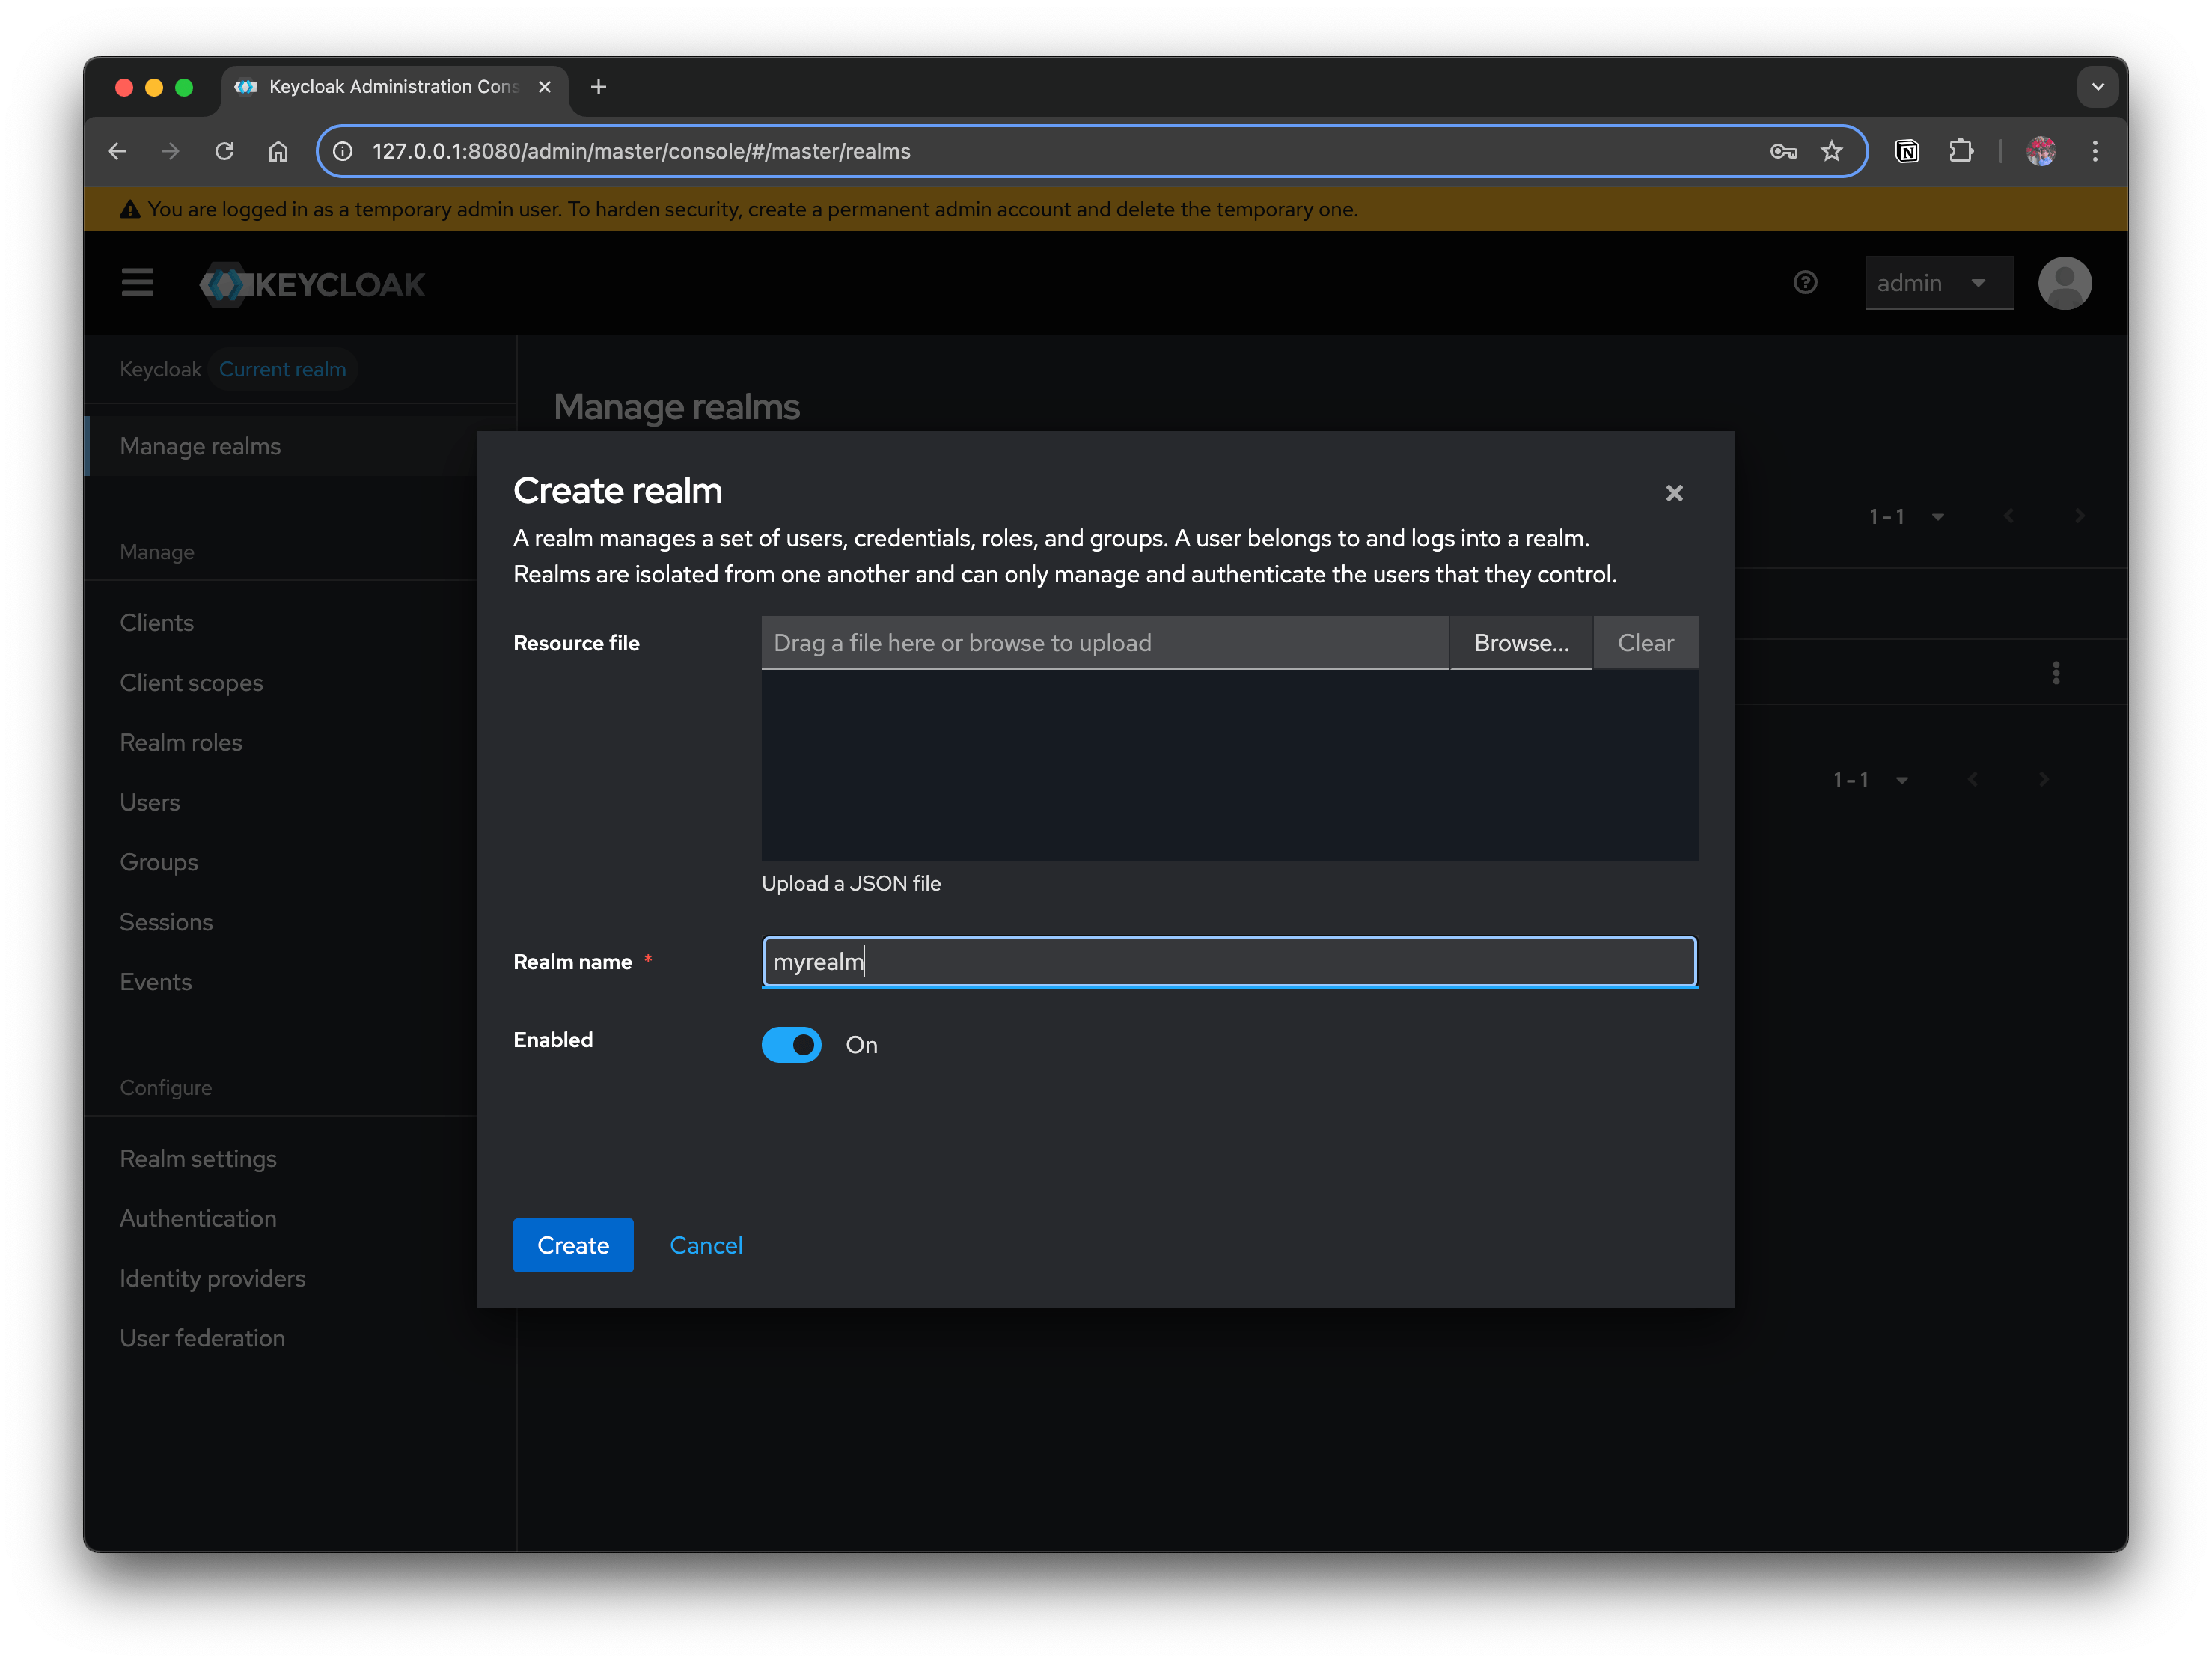Click Browse... to upload a file

tap(1521, 643)
